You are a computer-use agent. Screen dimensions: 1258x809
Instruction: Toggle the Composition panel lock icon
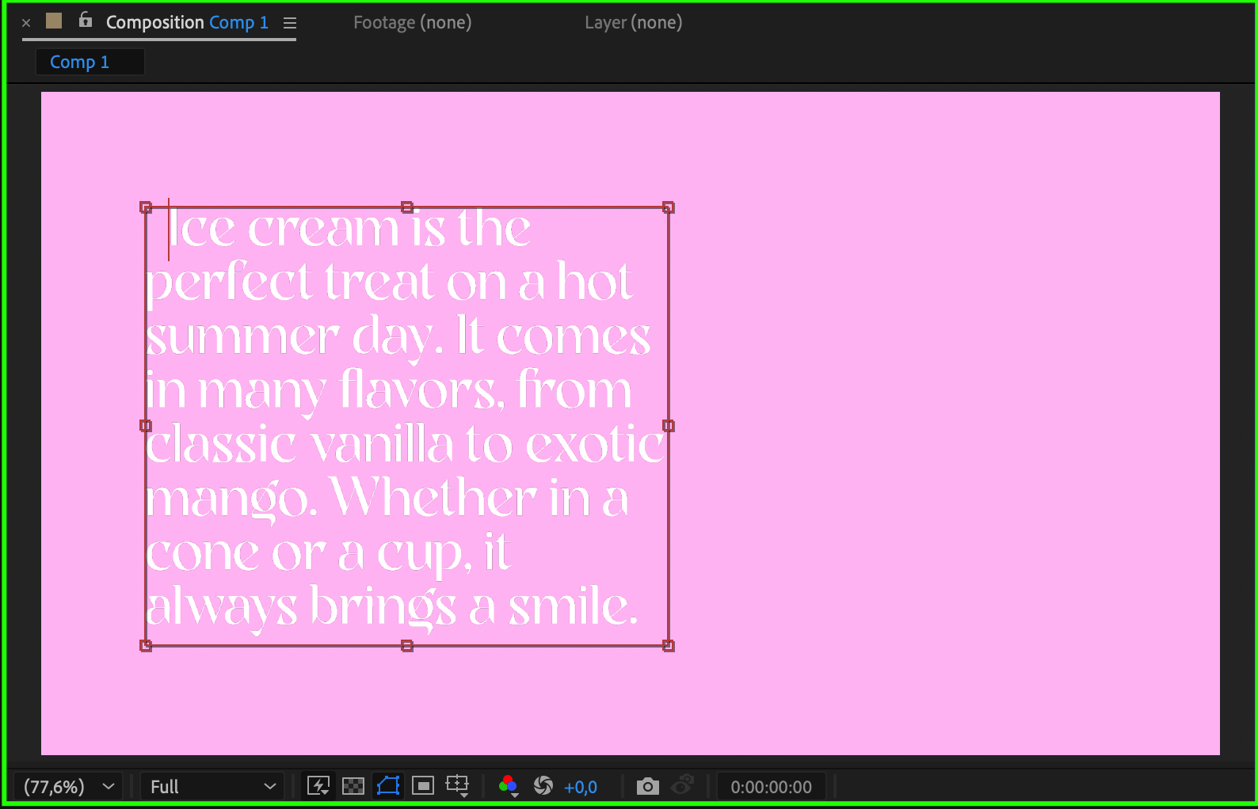(x=86, y=21)
